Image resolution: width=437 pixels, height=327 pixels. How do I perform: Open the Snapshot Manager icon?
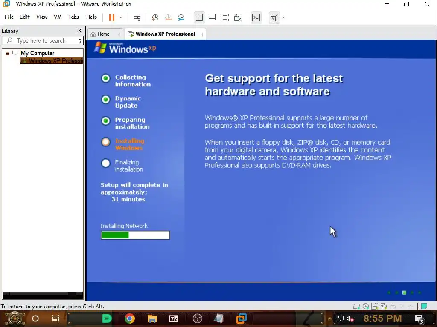pyautogui.click(x=181, y=17)
